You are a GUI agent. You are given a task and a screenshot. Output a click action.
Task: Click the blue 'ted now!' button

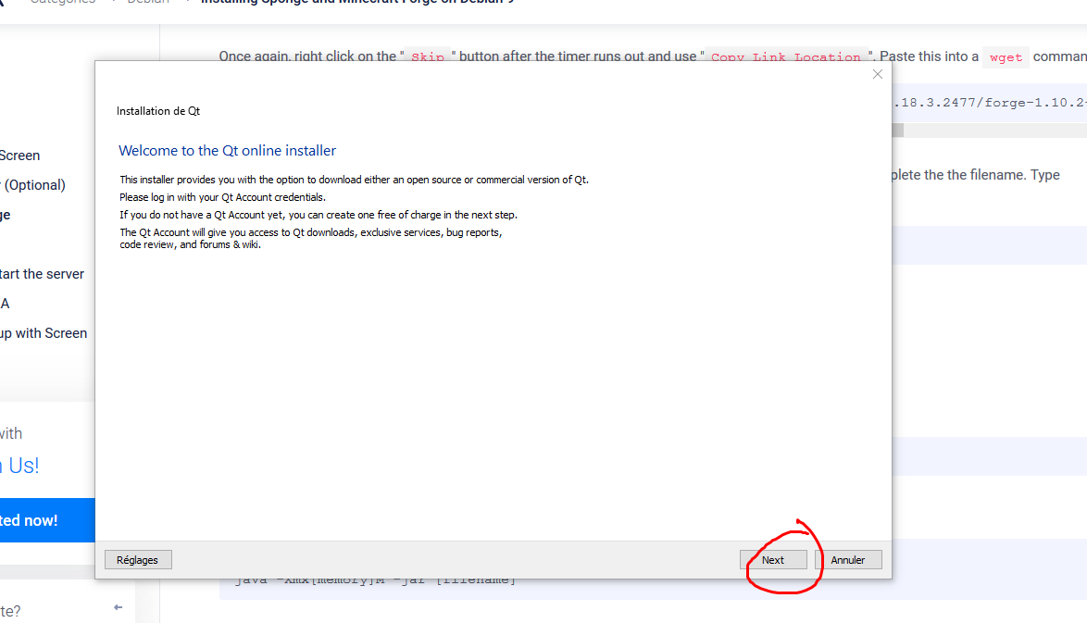37,520
